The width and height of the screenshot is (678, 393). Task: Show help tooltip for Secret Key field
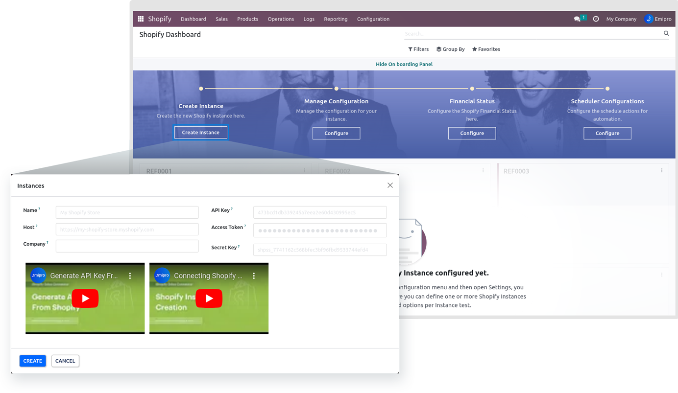[x=239, y=246]
